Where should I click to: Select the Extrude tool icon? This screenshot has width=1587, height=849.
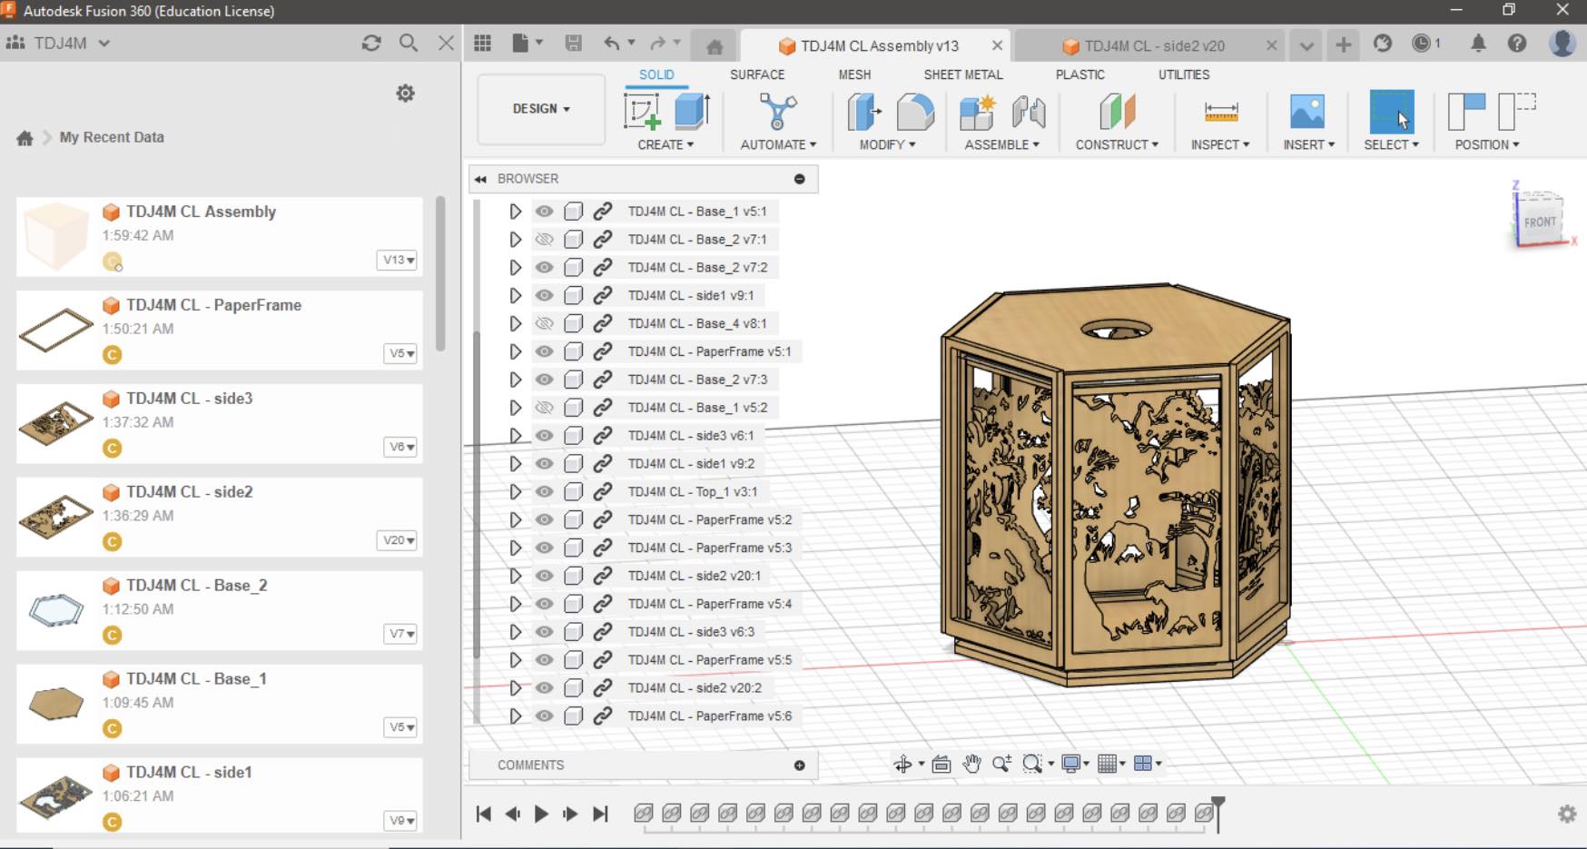point(692,112)
